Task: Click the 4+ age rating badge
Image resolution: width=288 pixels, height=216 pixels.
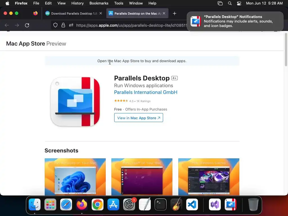Action: coord(174,78)
